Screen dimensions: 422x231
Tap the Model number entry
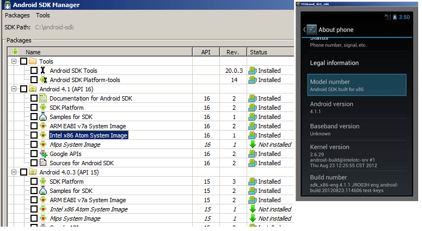coord(357,84)
